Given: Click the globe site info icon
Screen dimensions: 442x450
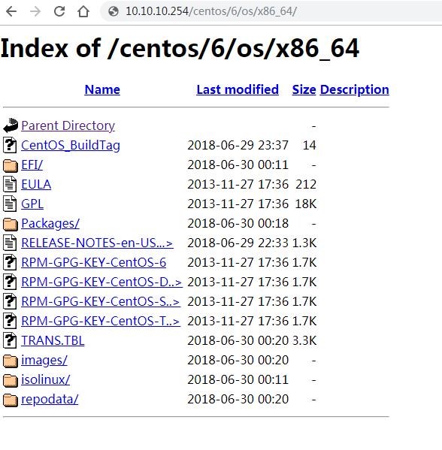Looking at the screenshot, I should pyautogui.click(x=114, y=11).
